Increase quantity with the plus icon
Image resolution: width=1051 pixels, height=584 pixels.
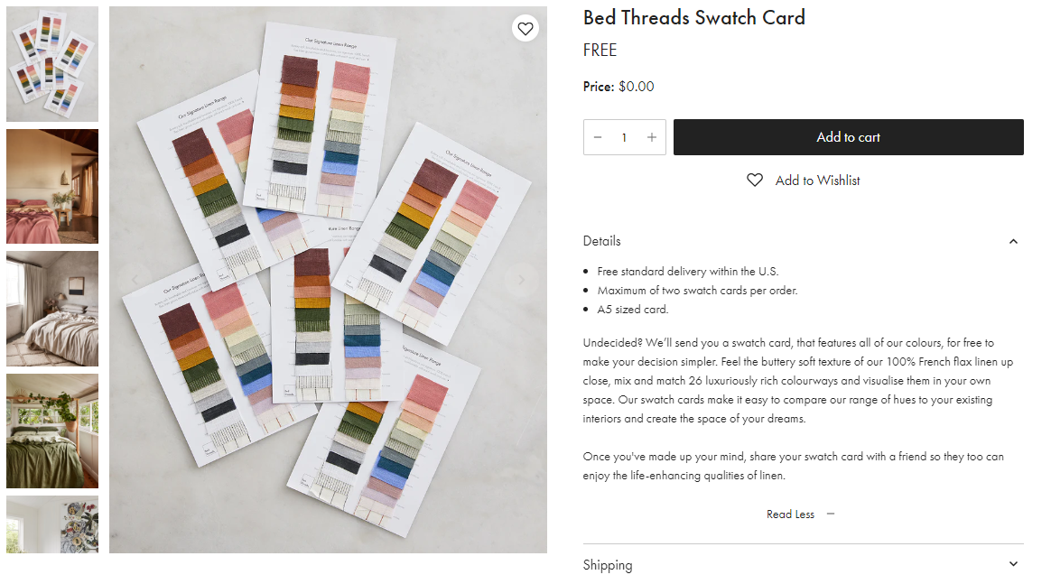(652, 137)
